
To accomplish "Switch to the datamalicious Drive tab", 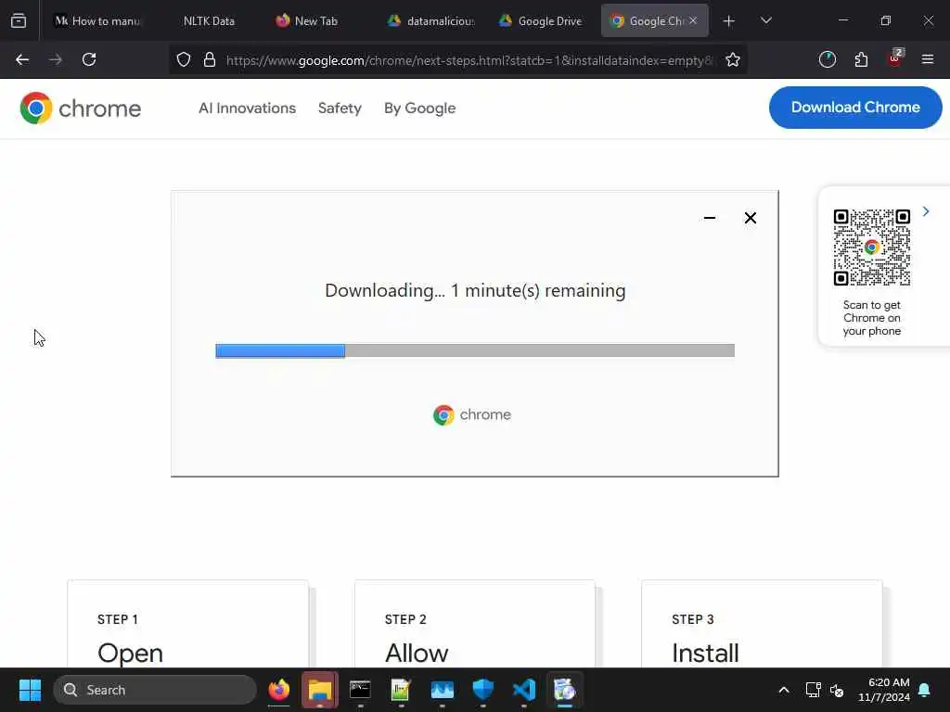I will pyautogui.click(x=431, y=20).
